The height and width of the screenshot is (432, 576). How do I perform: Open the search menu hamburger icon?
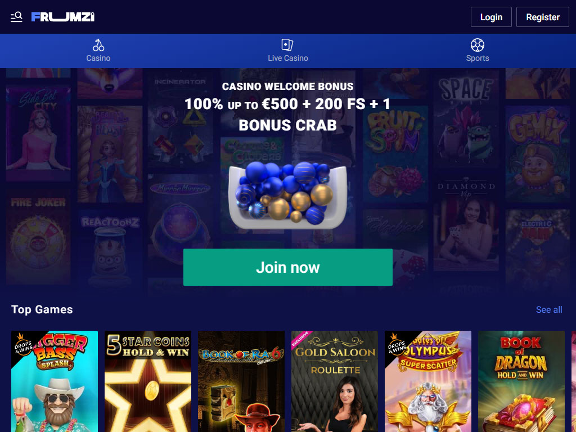(x=16, y=17)
